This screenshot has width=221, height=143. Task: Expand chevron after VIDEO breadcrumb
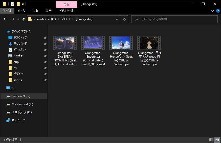click(73, 19)
